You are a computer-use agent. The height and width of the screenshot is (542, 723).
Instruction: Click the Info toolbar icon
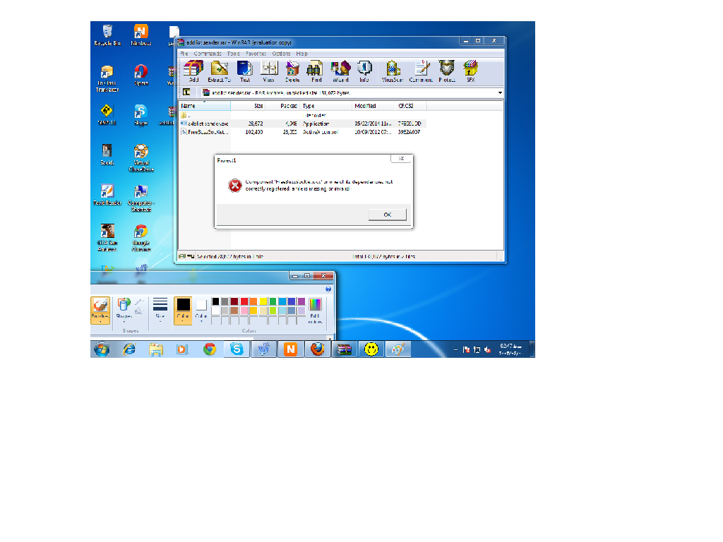click(x=364, y=71)
